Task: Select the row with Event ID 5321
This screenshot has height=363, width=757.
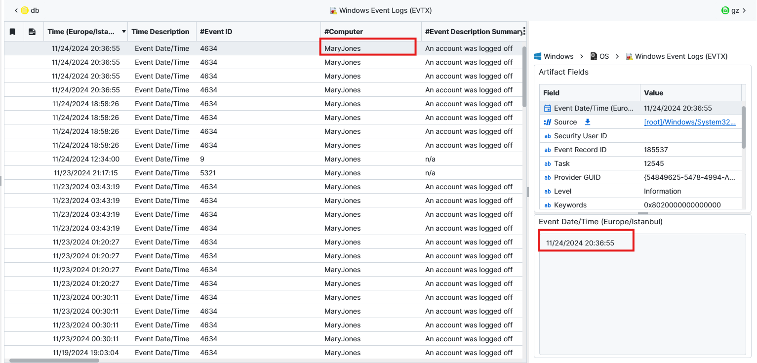Action: [208, 173]
